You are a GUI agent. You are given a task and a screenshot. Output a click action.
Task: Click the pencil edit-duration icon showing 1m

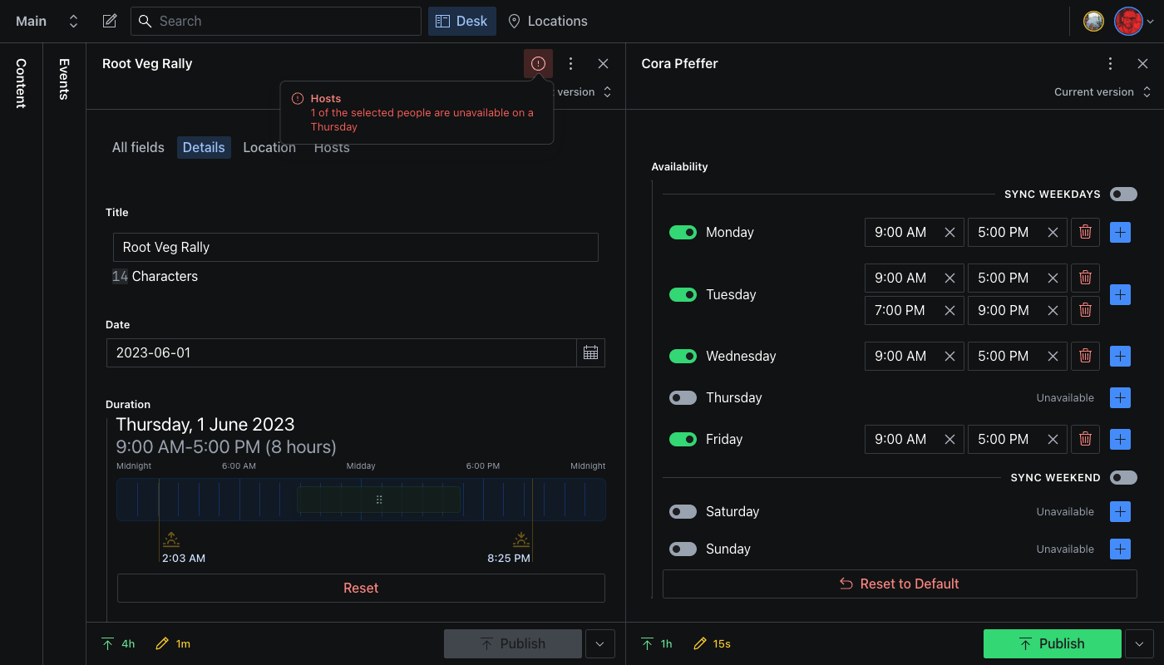(x=162, y=643)
